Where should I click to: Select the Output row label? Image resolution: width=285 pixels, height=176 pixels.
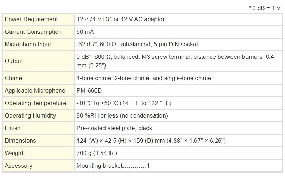tap(14, 61)
